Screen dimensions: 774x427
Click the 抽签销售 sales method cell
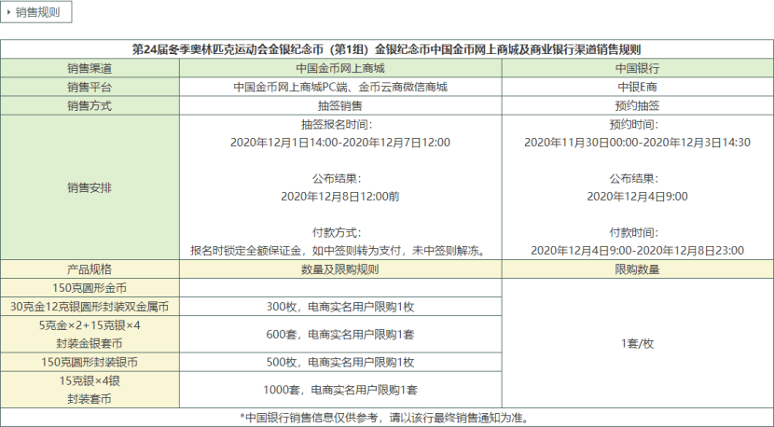(x=340, y=105)
